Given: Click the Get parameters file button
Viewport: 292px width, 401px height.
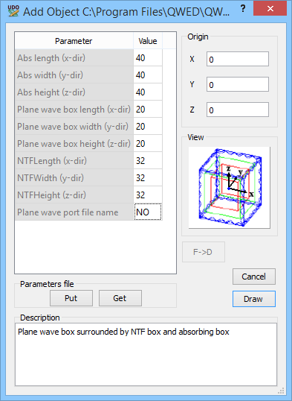Looking at the screenshot, I should [x=120, y=298].
